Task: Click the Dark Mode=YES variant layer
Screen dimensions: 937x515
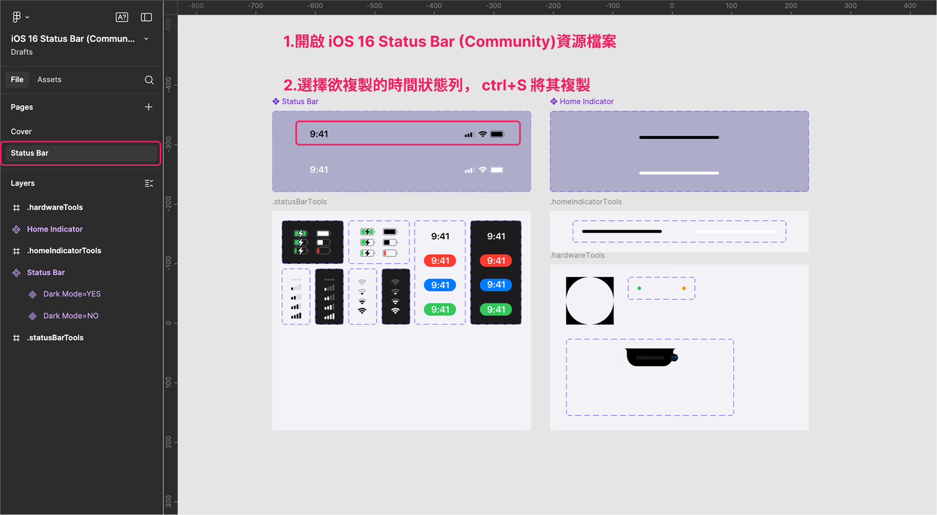Action: tap(72, 294)
